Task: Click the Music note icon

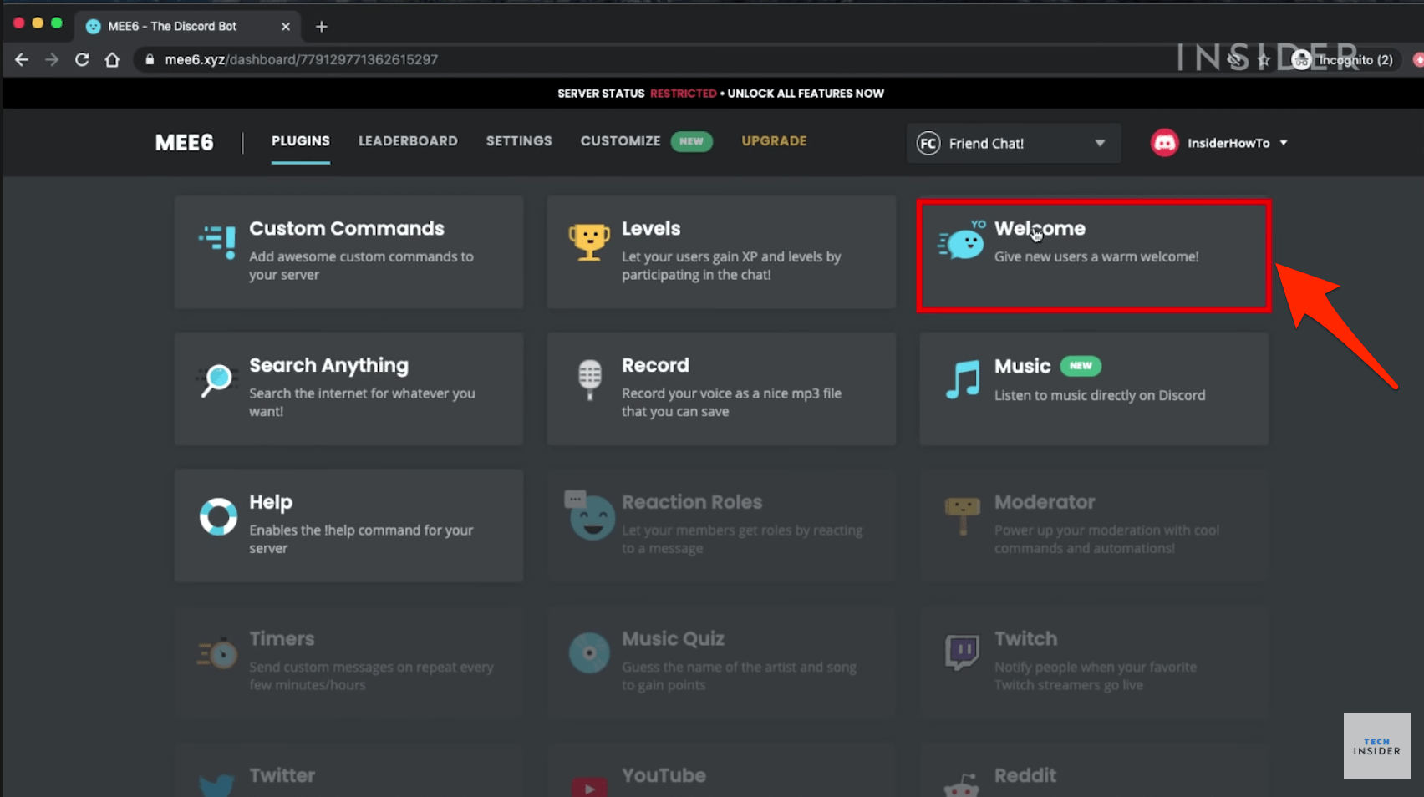Action: [963, 380]
